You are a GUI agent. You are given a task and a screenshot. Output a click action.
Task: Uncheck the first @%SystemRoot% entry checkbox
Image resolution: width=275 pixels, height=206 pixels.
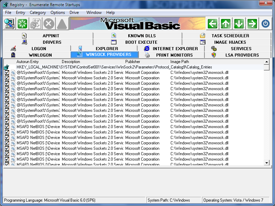pyautogui.click(x=7, y=73)
